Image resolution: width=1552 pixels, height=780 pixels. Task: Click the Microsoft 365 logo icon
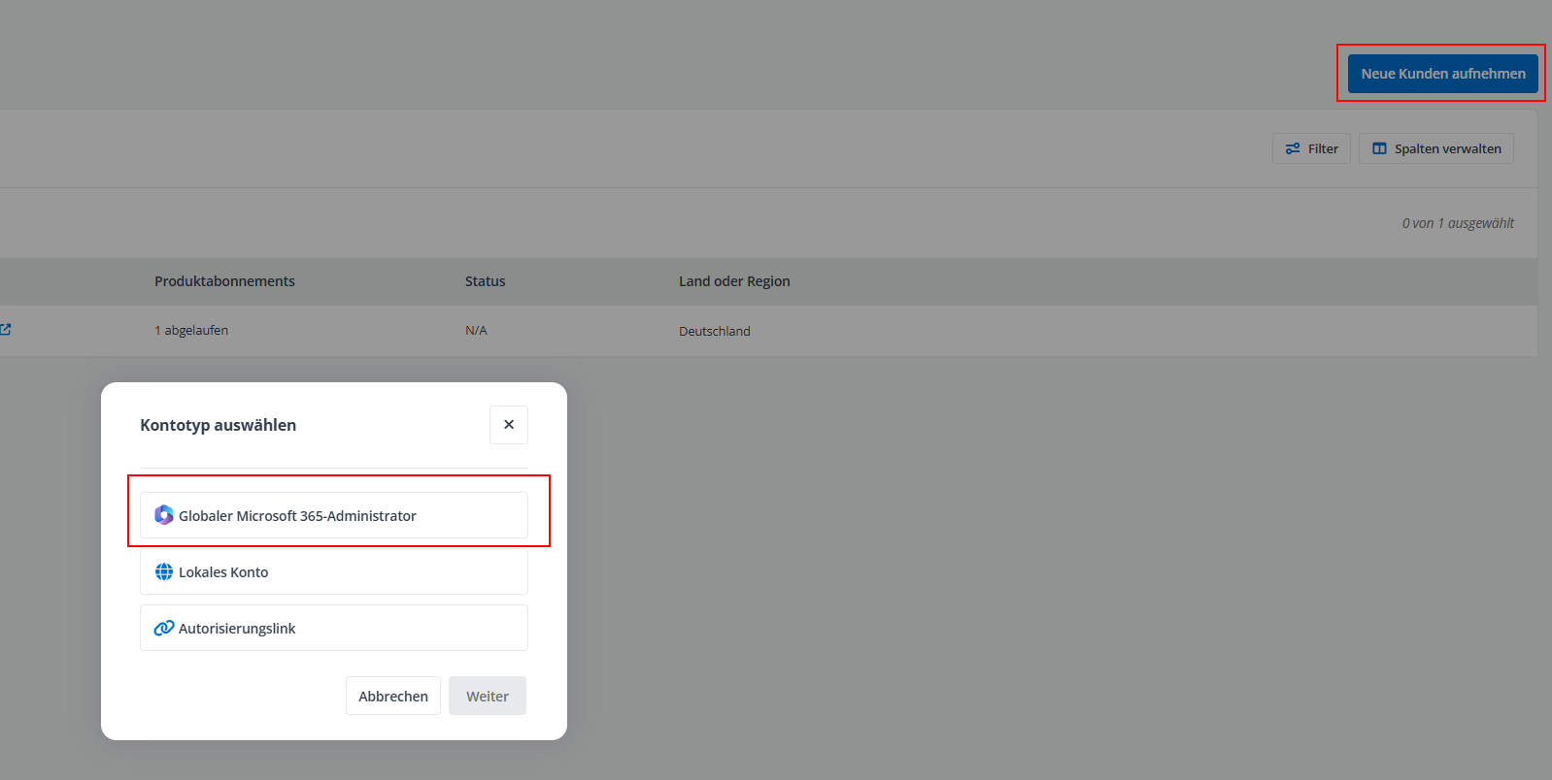pos(164,515)
